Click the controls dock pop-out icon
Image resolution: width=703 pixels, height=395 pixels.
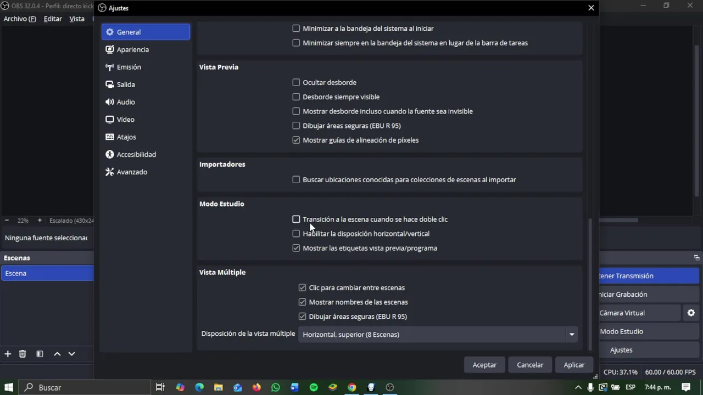coord(696,258)
